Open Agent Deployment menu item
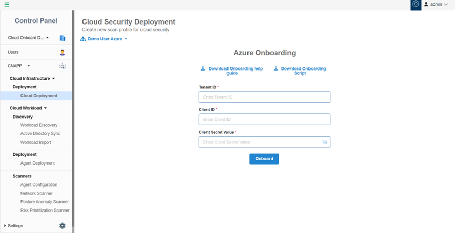The image size is (455, 233). [x=37, y=163]
